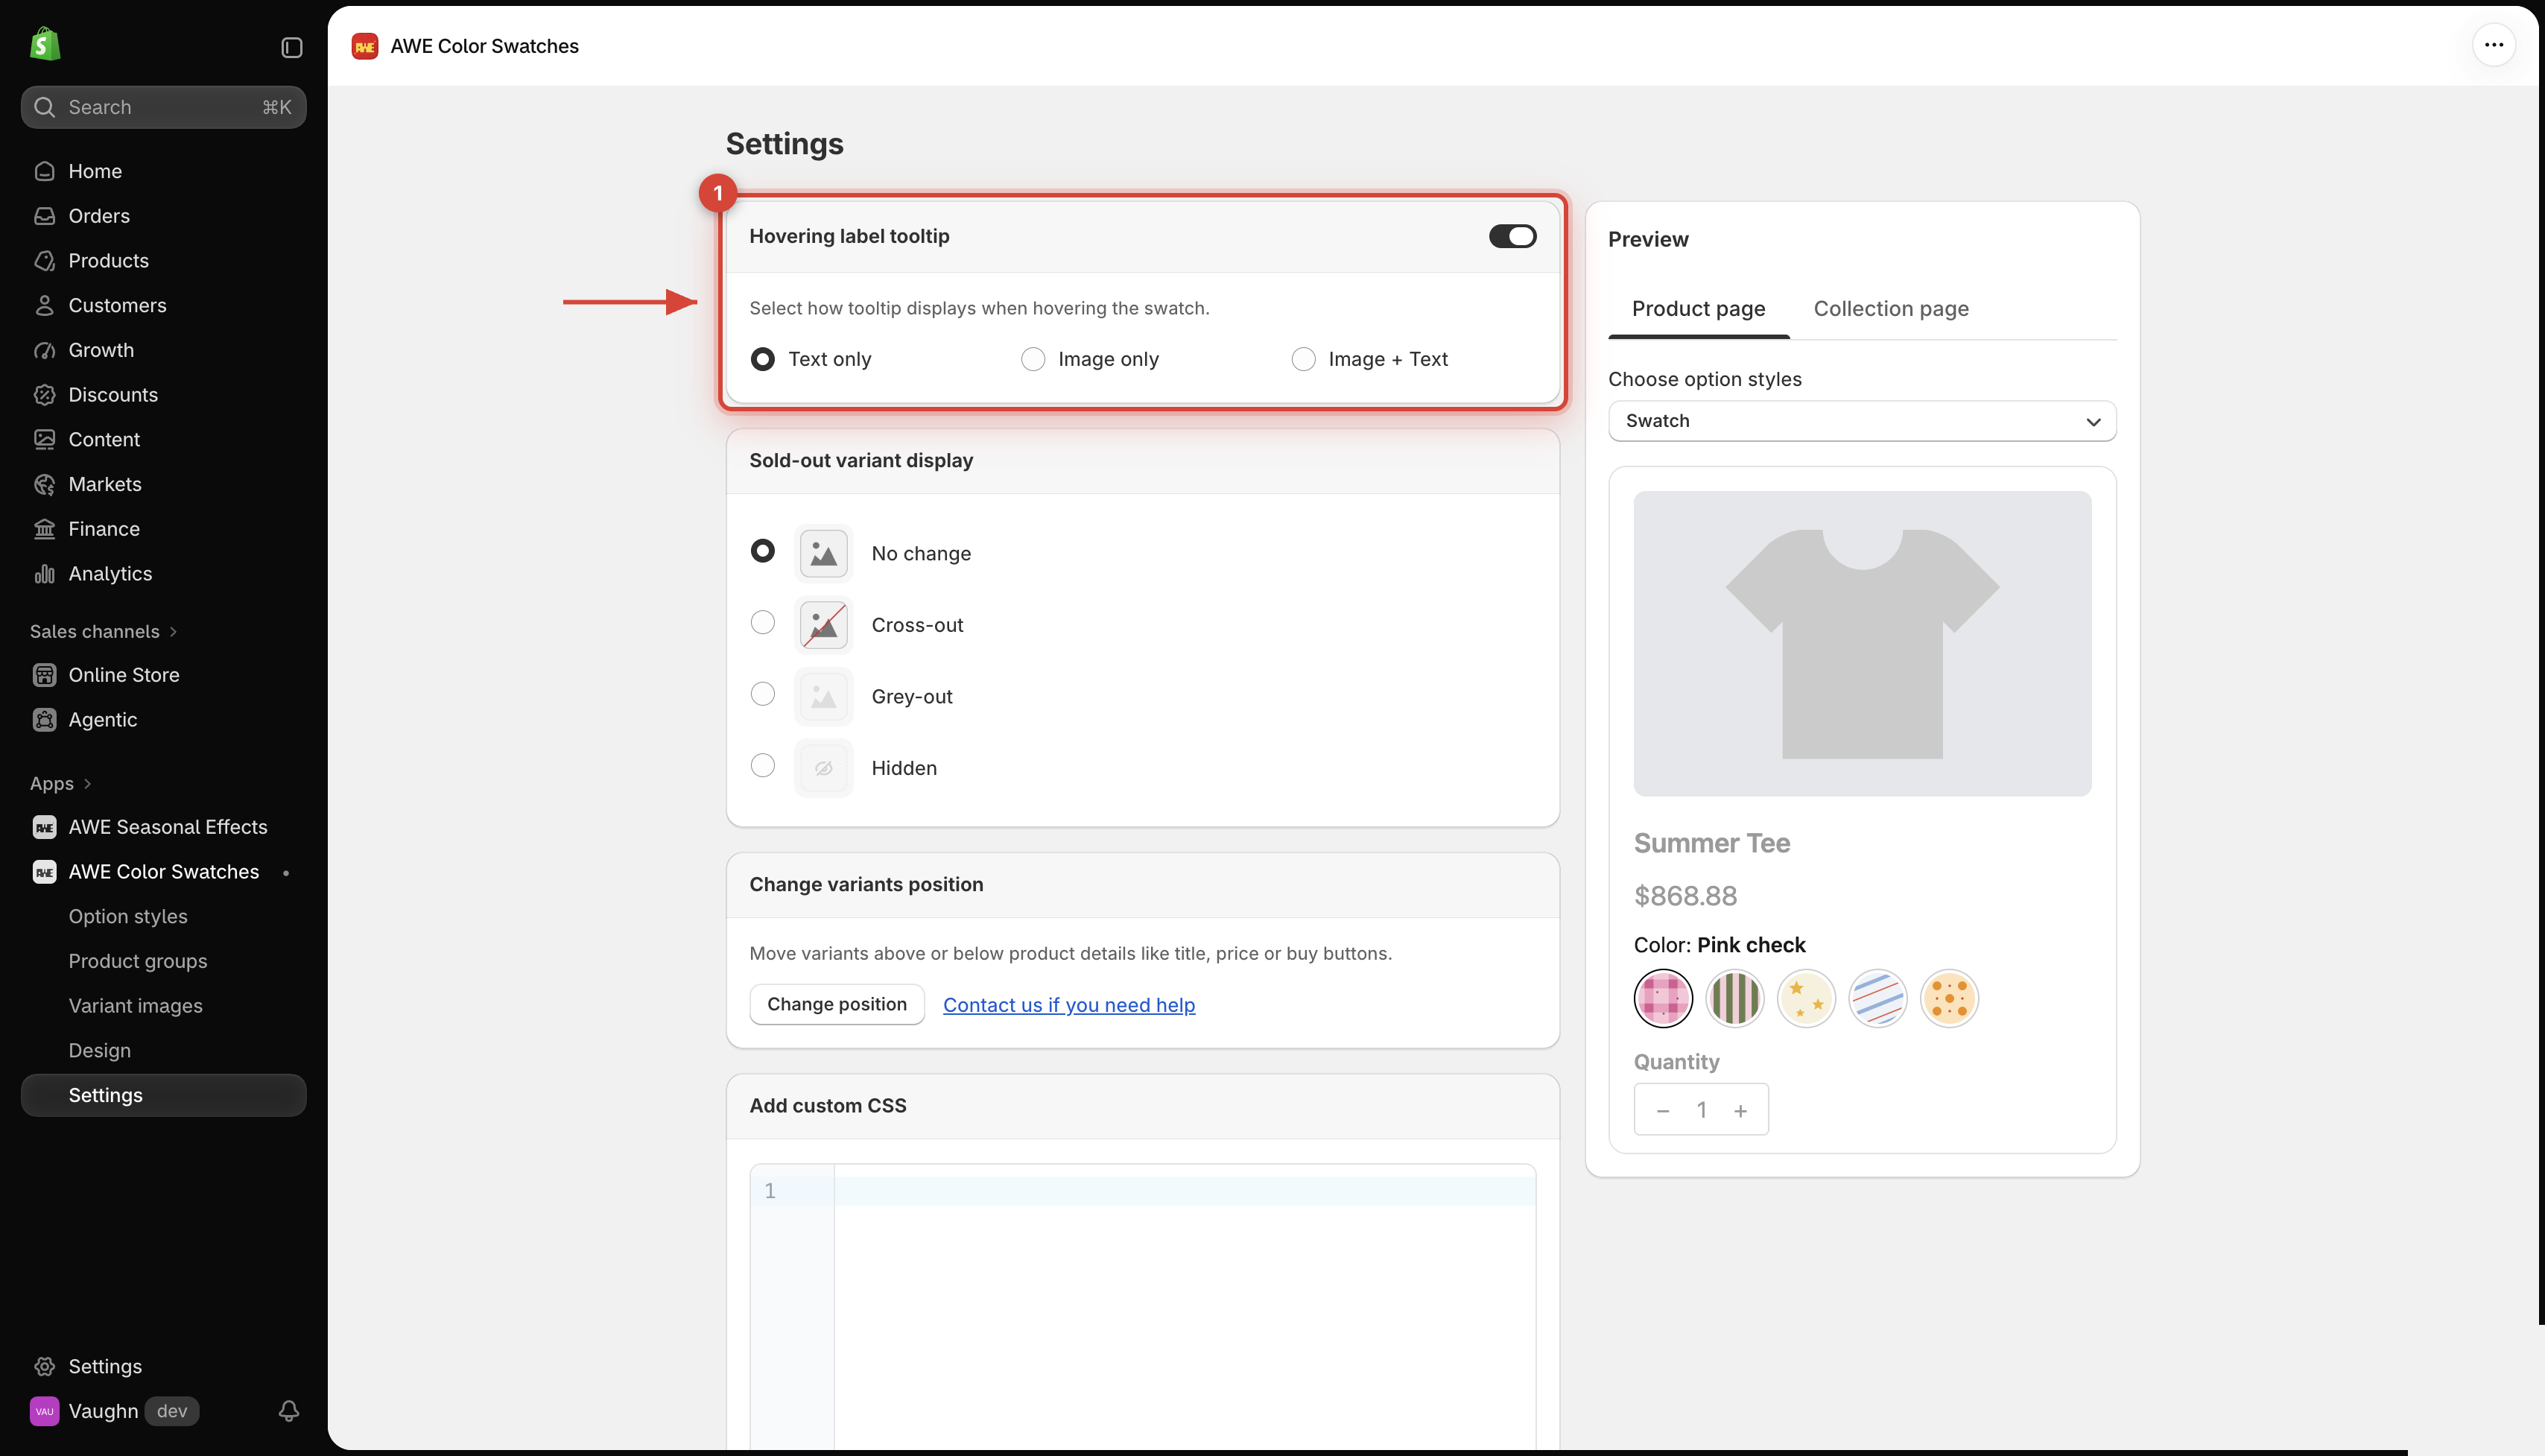Screen dimensions: 2545x1456
Task: Click the Change position button
Action: (x=837, y=1005)
